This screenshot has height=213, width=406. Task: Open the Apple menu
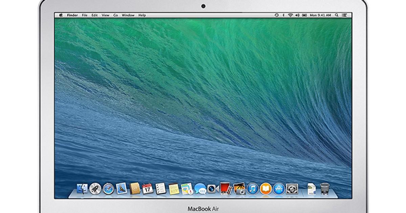[61, 15]
